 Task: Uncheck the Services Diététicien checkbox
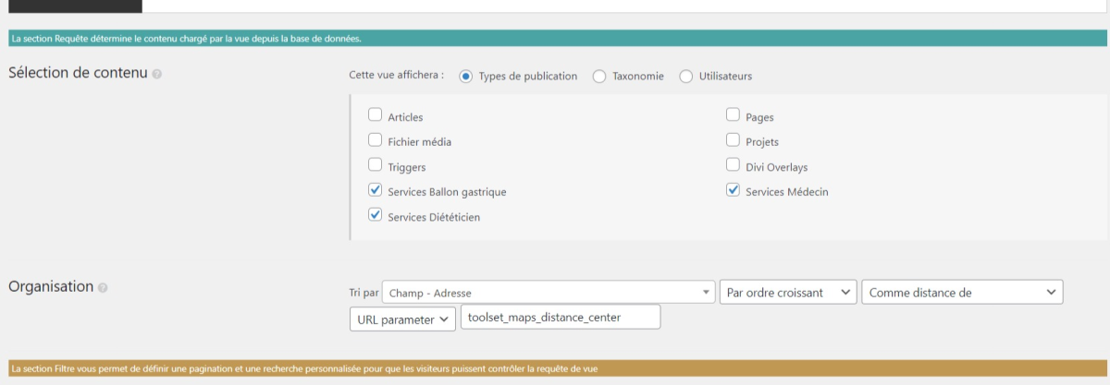point(375,216)
